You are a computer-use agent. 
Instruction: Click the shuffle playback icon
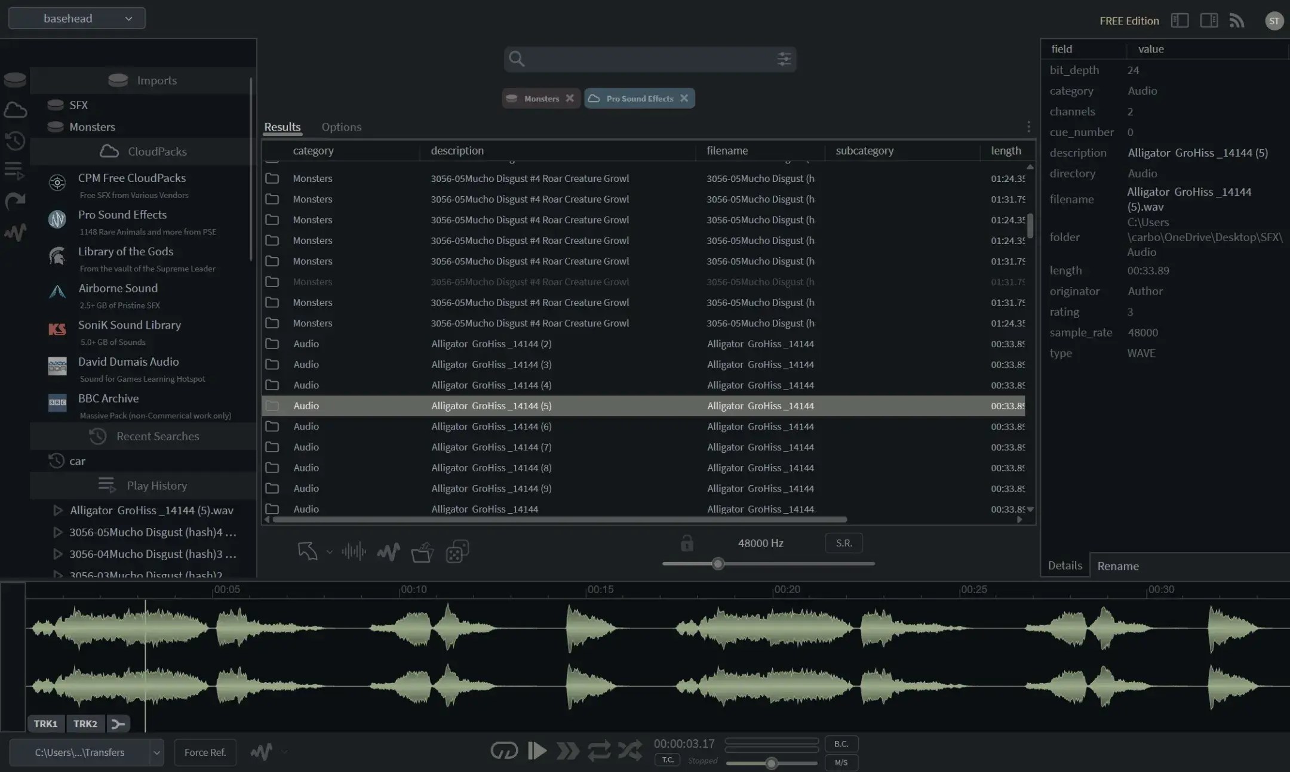(x=630, y=750)
